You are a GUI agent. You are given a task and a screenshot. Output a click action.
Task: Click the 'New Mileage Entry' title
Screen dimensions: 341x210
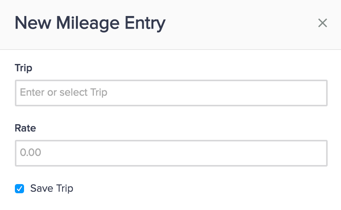pos(90,24)
